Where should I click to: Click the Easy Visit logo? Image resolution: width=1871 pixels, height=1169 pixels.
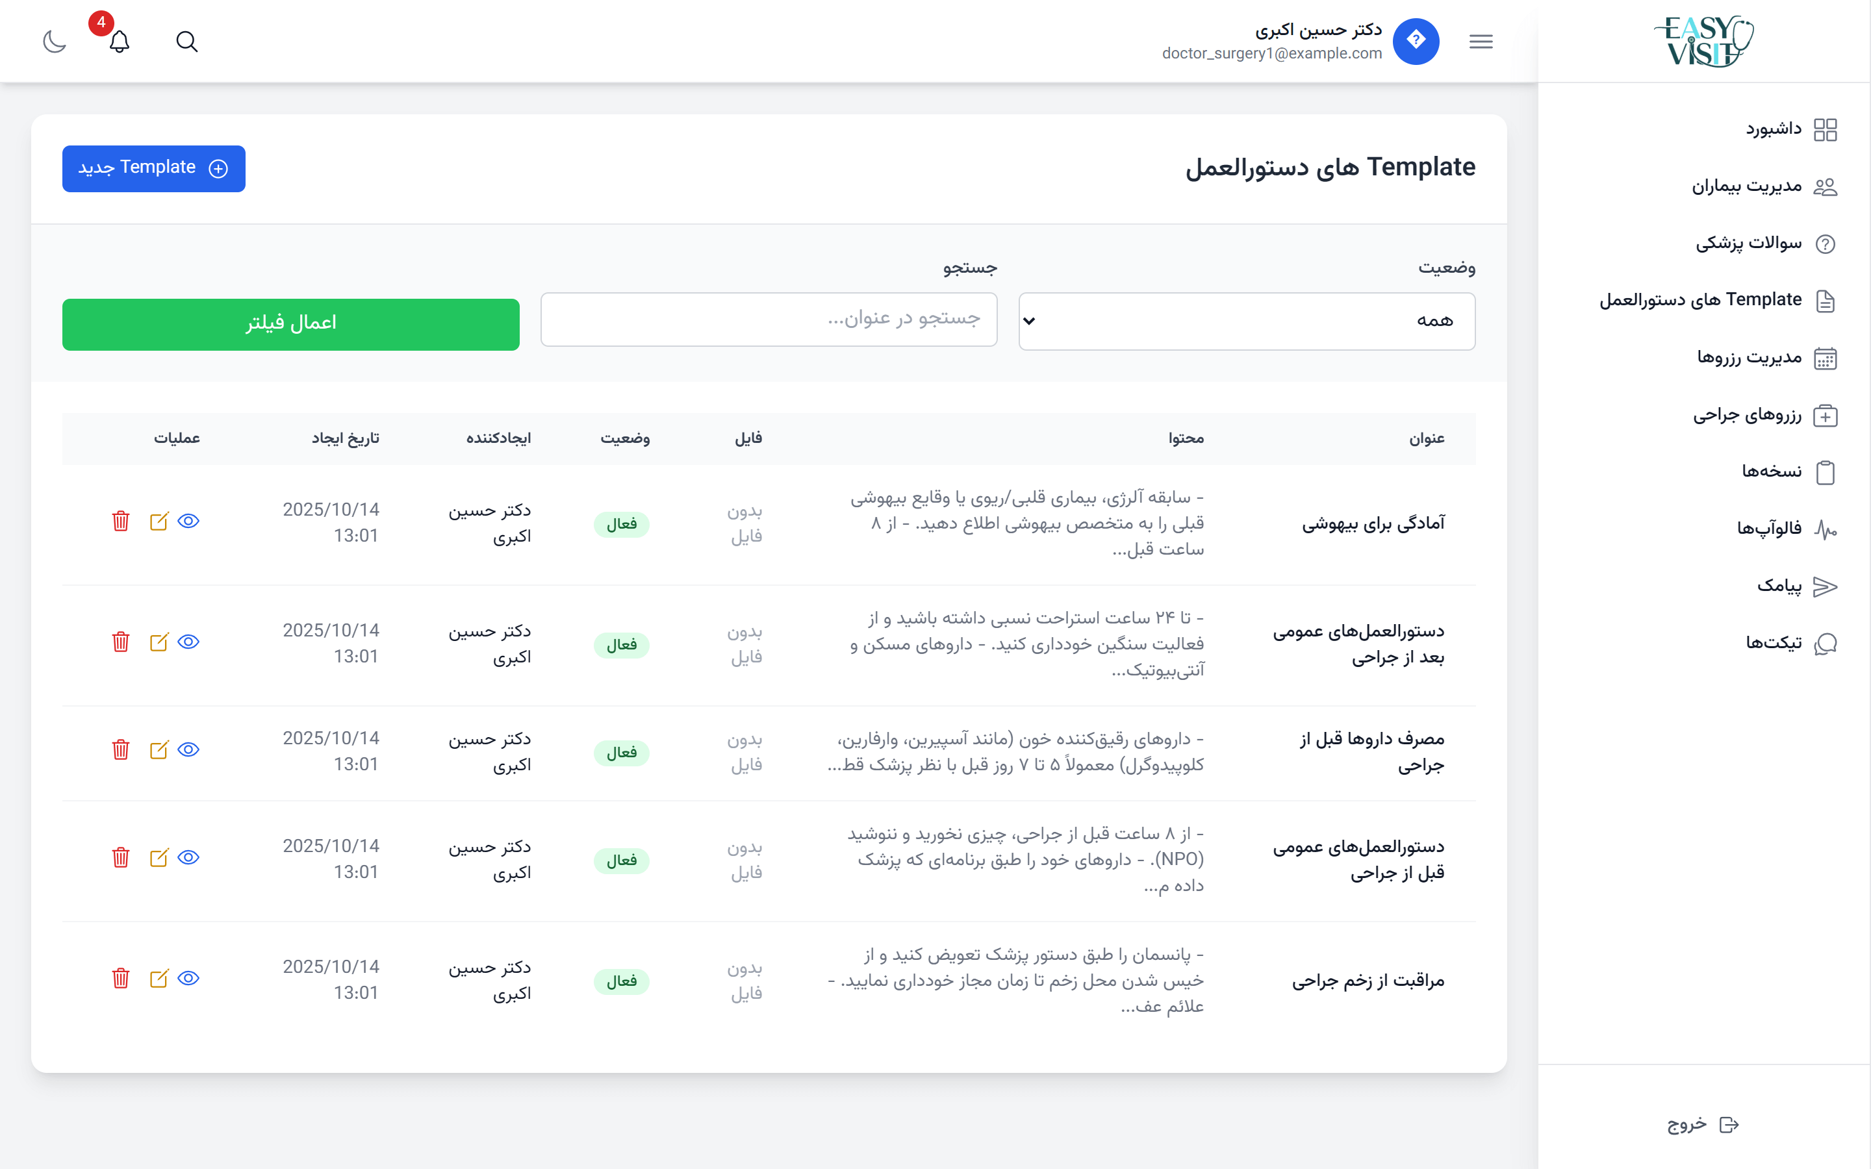point(1703,41)
